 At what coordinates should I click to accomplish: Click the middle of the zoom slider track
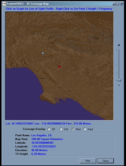click(x=119, y=65)
